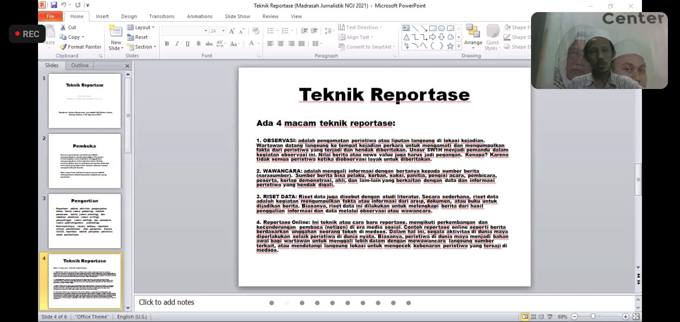The image size is (680, 322).
Task: Open the Transitions ribbon tab
Action: click(161, 17)
